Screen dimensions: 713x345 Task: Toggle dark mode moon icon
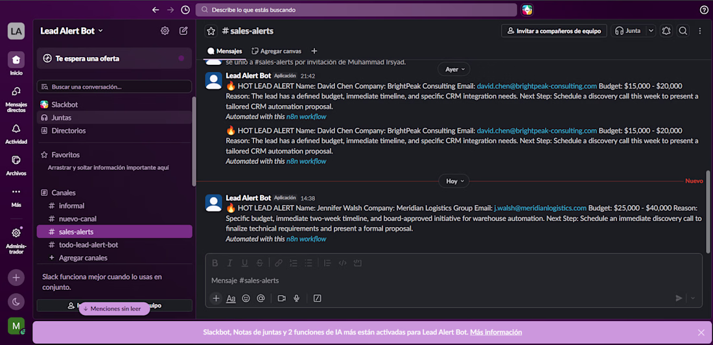(x=16, y=302)
